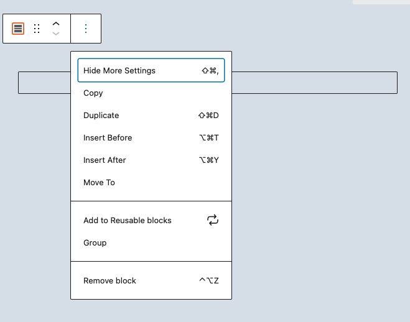Move block down with chevron arrow

56,34
